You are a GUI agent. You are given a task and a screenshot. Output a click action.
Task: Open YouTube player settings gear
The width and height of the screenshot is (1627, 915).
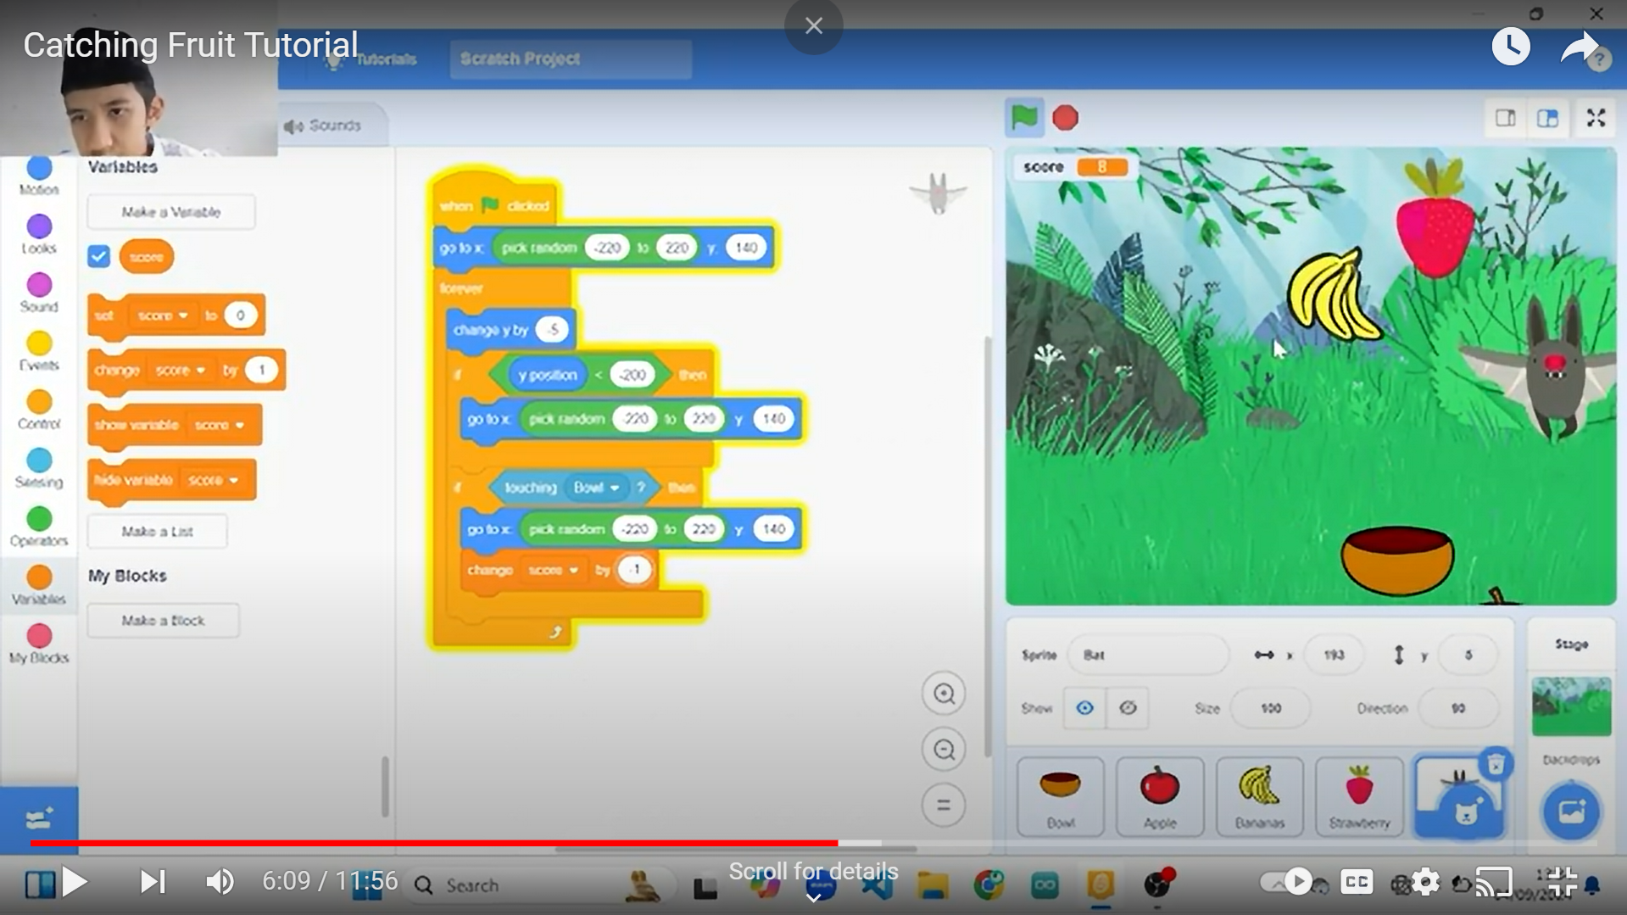click(x=1425, y=883)
